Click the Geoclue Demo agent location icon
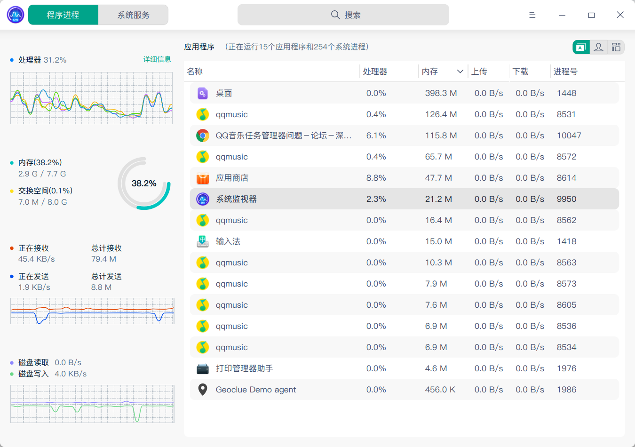635x447 pixels. point(203,390)
